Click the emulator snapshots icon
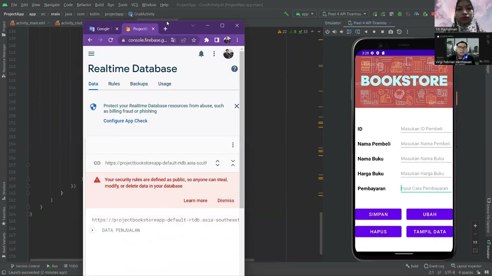This screenshot has width=492, height=276. tap(399, 32)
